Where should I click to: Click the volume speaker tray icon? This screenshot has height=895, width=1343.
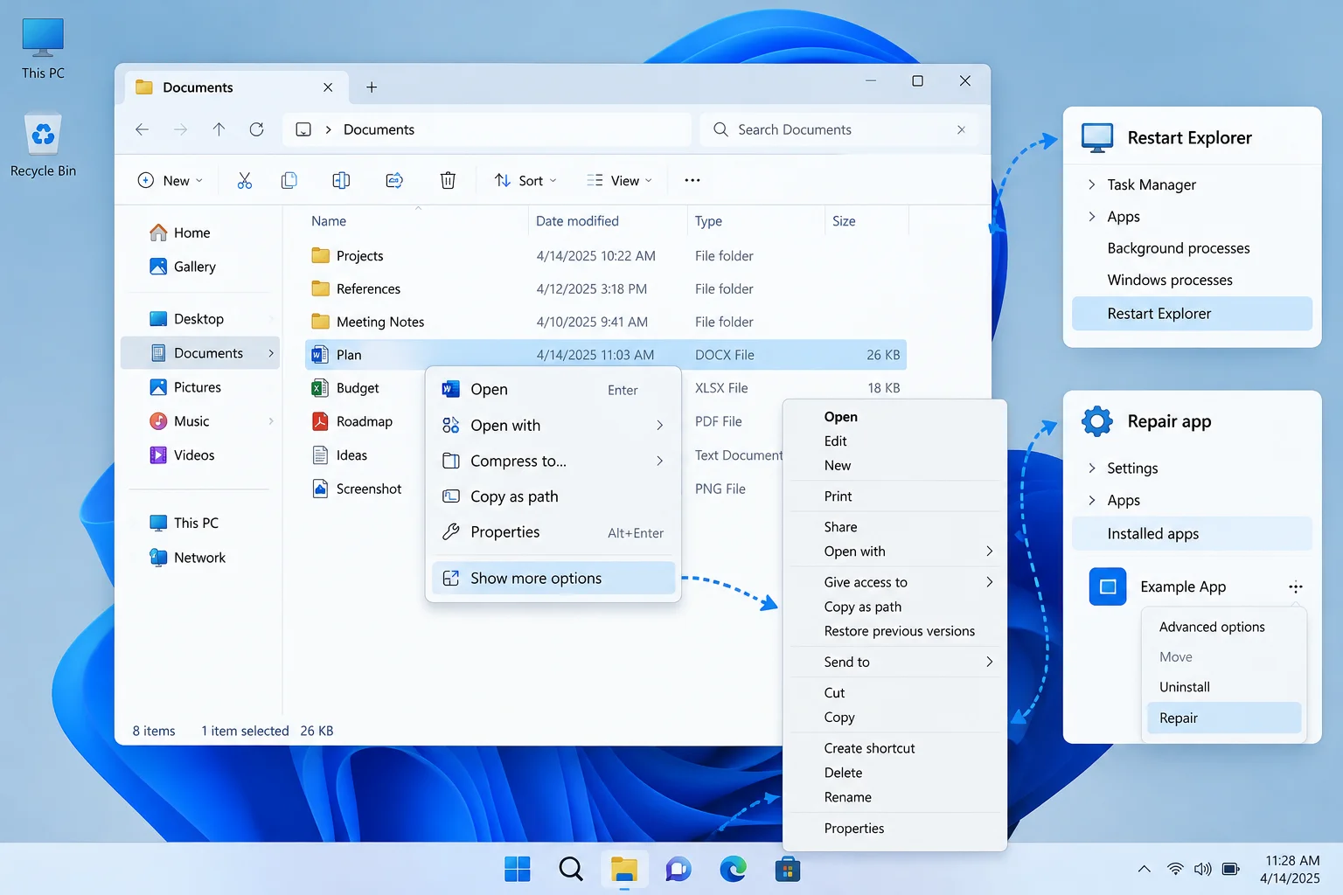1203,869
